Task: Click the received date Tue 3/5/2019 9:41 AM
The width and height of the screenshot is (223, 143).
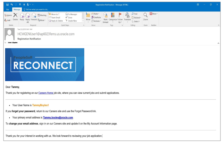Action: tap(25, 29)
